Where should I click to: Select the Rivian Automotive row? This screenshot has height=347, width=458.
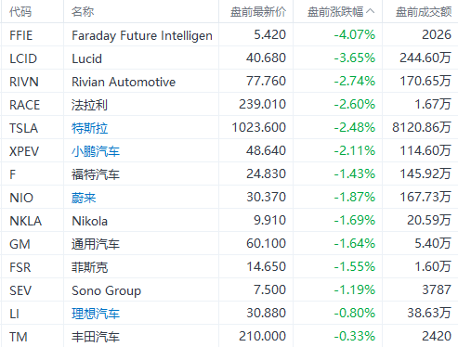[x=229, y=82]
